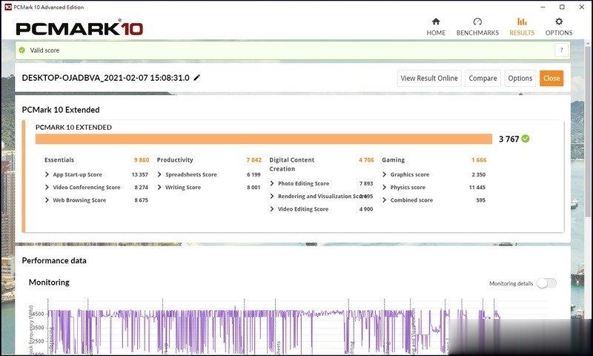Select the RESULTS tab

pos(522,27)
